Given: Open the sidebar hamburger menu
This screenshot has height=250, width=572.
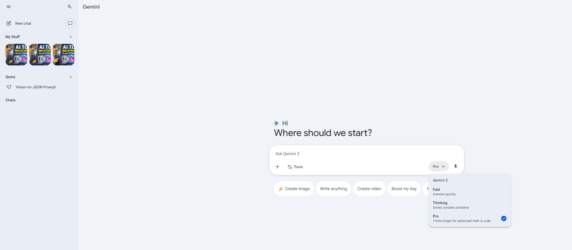Looking at the screenshot, I should point(9,7).
